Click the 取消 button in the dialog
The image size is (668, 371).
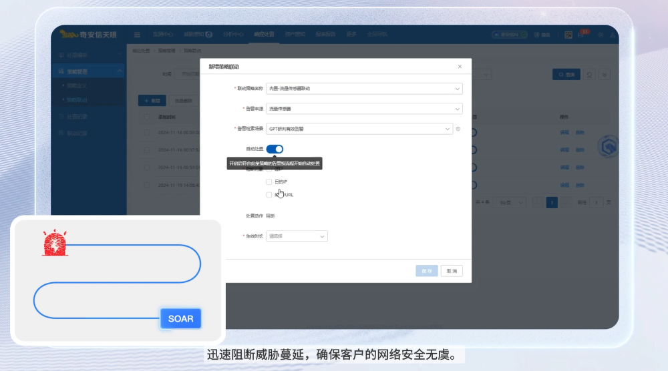point(452,271)
